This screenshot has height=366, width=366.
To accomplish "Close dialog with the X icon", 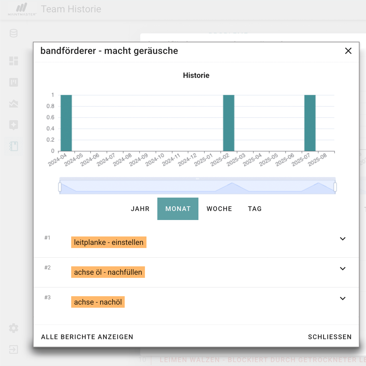I will tap(348, 51).
